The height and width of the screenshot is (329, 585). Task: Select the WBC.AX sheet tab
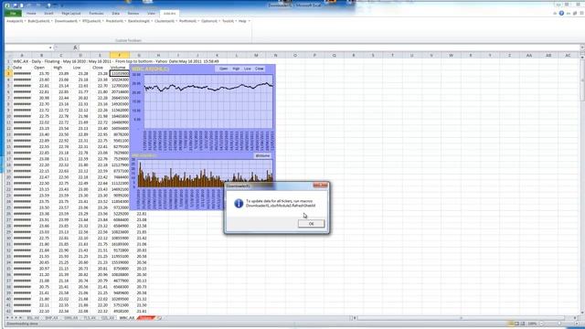click(x=126, y=318)
